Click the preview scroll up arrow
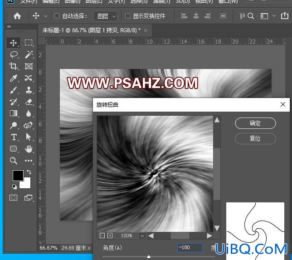292x260 pixels. [x=217, y=120]
